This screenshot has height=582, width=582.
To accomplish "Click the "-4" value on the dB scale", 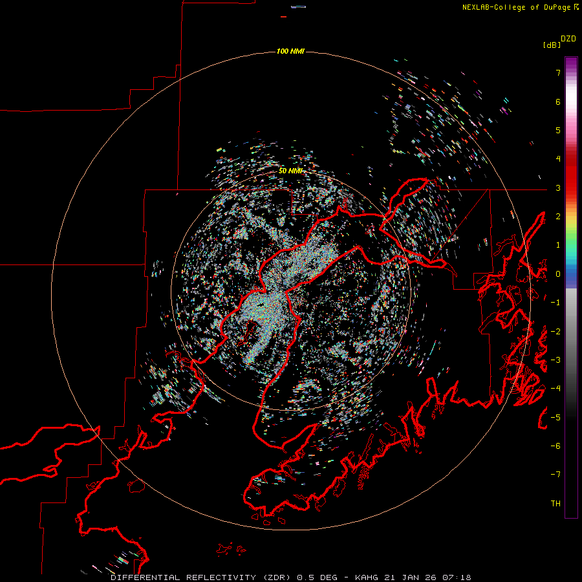I will click(x=555, y=388).
